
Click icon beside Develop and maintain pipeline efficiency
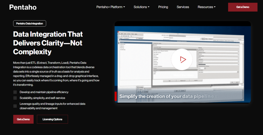click(15, 92)
